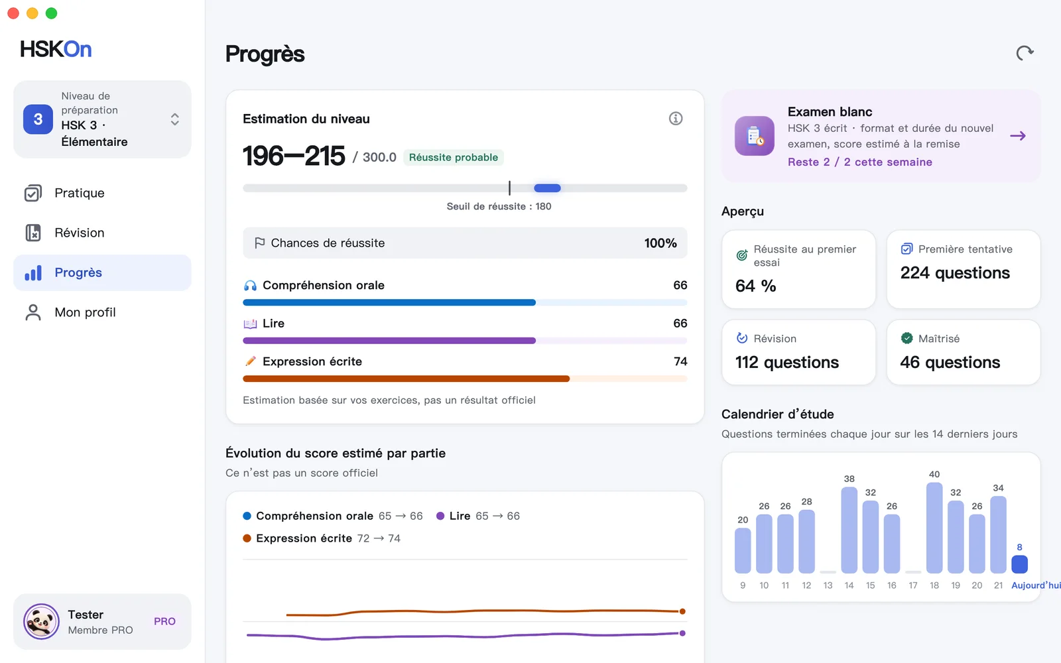Click the pencil icon for Expression écrite

[250, 361]
